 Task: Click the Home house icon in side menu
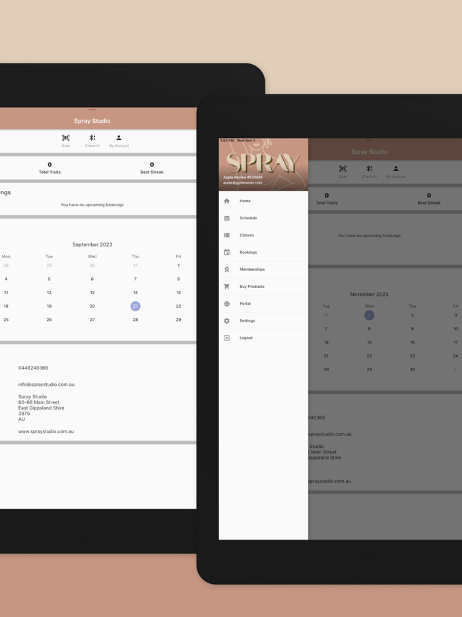[227, 201]
